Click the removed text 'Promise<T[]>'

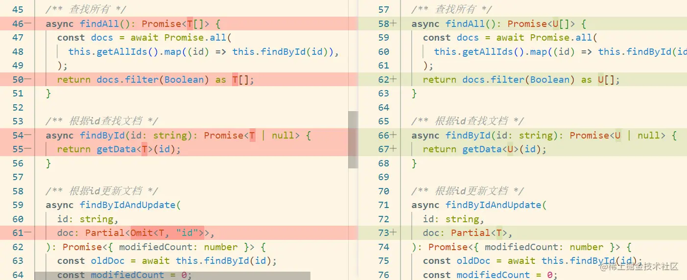pyautogui.click(x=175, y=23)
